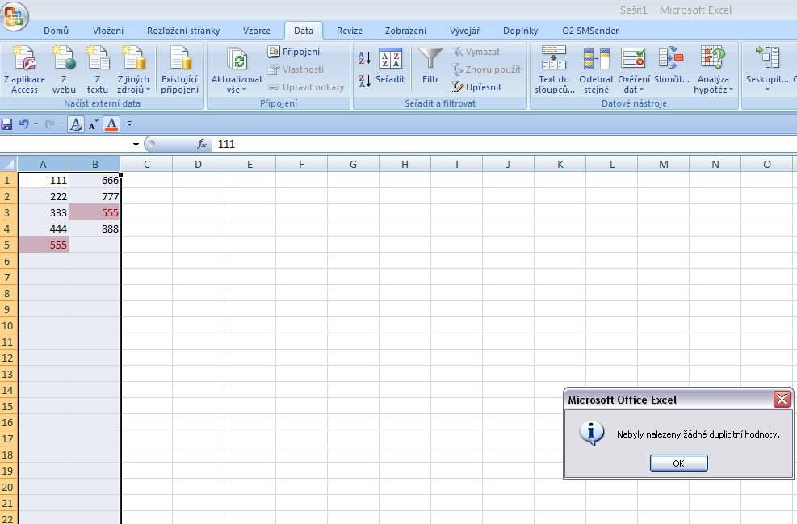The width and height of the screenshot is (797, 524).
Task: Select cell B1 containing 666
Action: 95,180
